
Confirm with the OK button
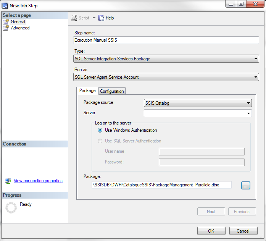211,231
